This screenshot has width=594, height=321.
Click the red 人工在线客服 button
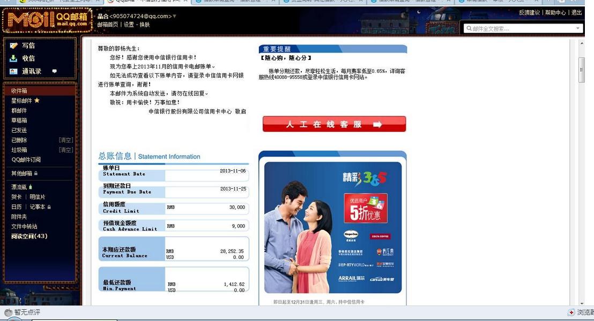coord(334,124)
